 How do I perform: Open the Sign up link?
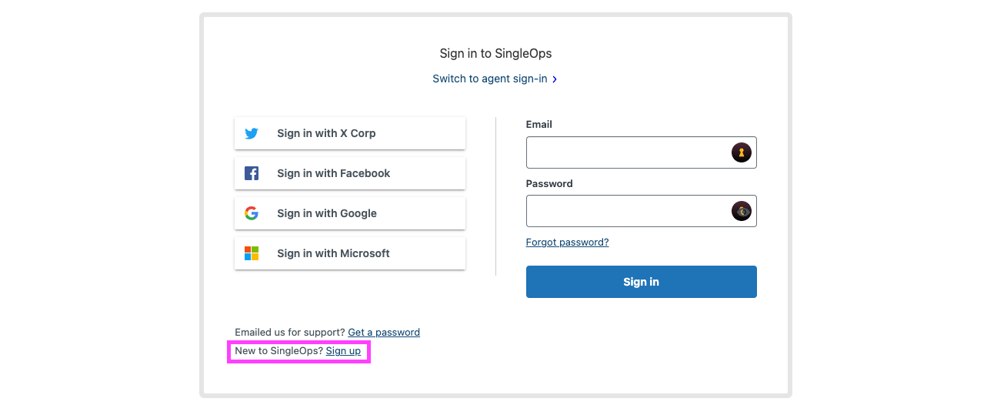tap(343, 351)
